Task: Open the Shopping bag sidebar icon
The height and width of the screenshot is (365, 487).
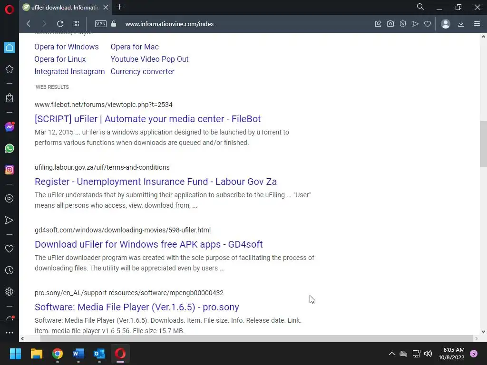Action: [x=10, y=98]
